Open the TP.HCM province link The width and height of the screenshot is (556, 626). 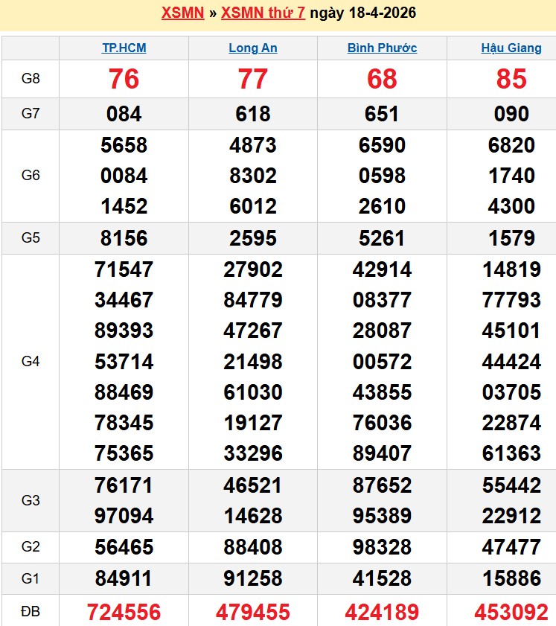coord(124,48)
